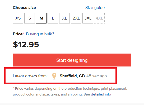Click the location pin icon
Viewport: 144px width, 105px height.
click(54, 76)
